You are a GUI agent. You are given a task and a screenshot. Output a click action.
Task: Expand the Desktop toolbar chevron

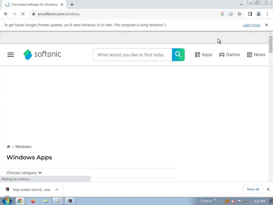click(215, 200)
